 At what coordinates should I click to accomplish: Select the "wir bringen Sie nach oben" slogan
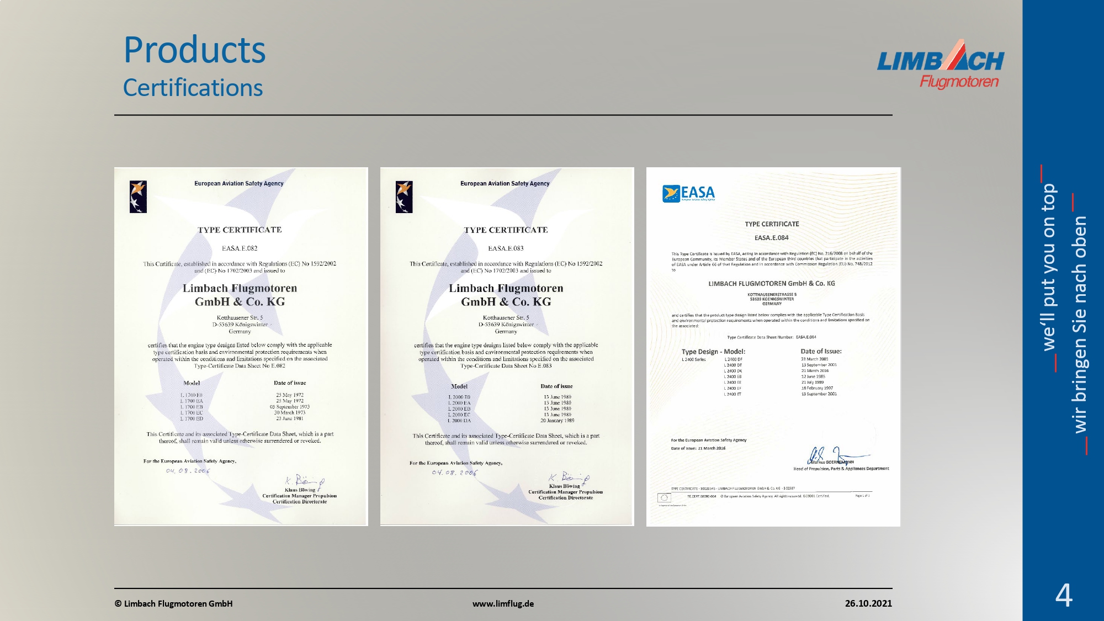click(x=1079, y=325)
